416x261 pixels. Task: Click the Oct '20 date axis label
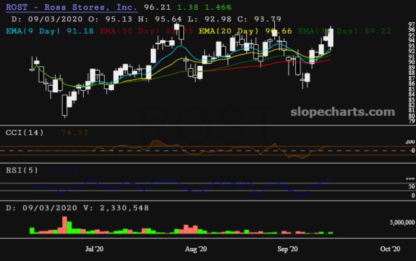(x=389, y=249)
